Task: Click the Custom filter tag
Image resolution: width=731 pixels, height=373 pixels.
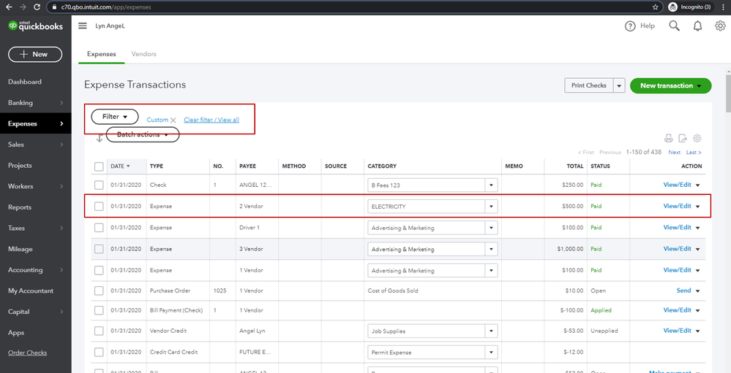Action: click(157, 120)
